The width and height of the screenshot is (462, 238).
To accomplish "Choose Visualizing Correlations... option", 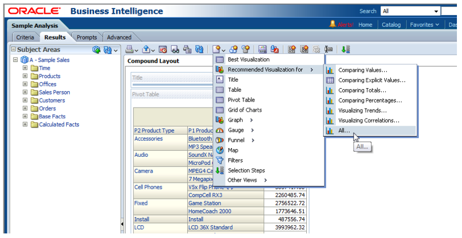I will tap(370, 120).
